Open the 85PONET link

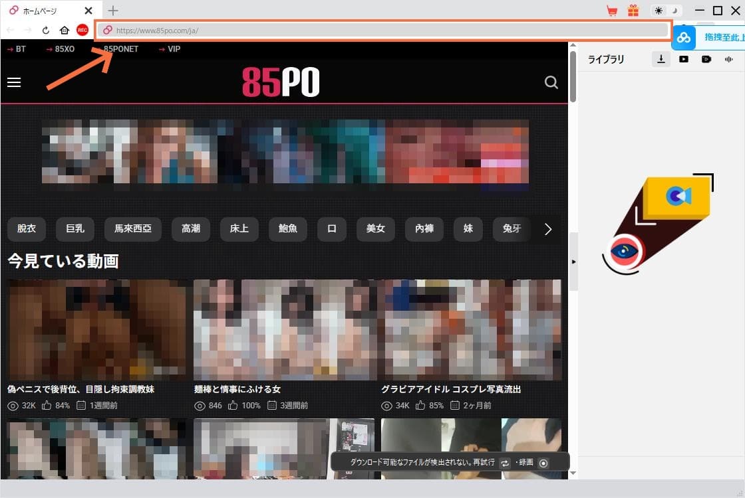[x=121, y=49]
